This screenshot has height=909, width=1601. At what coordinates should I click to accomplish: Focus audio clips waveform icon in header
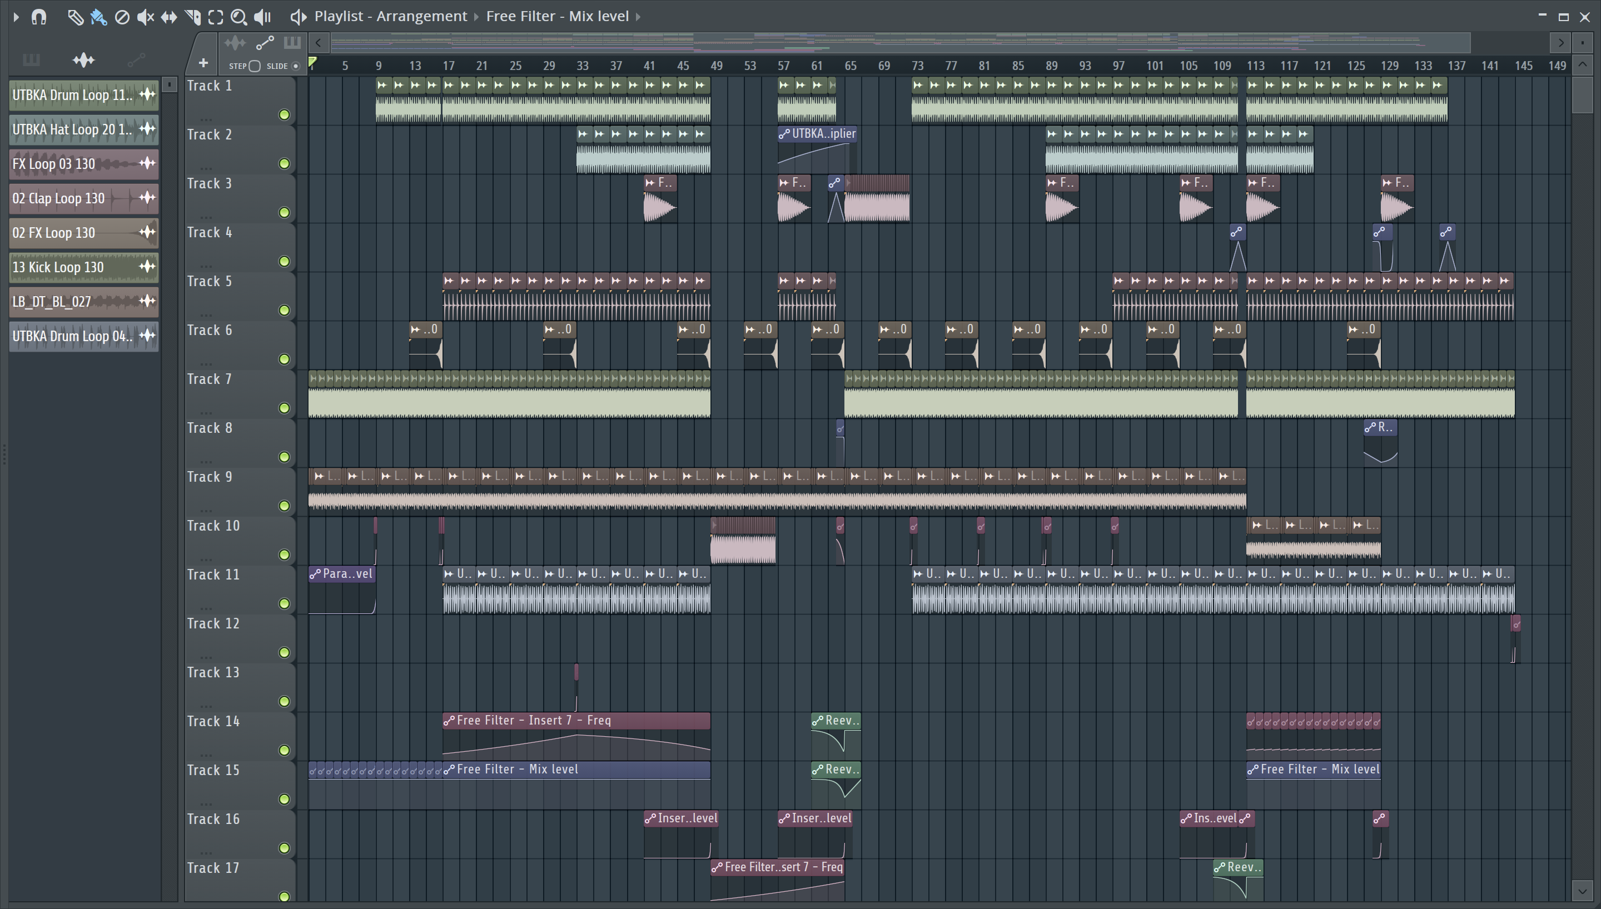point(235,42)
